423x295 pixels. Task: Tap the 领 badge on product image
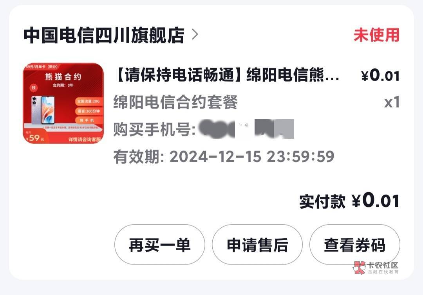click(x=34, y=88)
